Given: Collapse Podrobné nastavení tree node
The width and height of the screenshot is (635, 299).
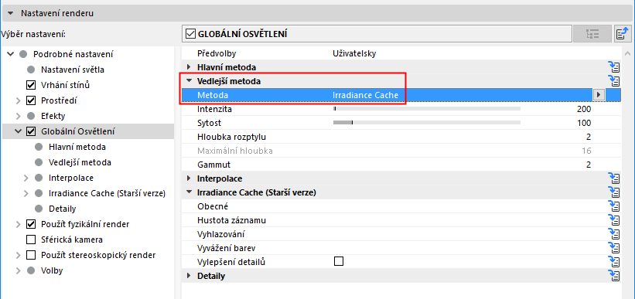Looking at the screenshot, I should click(11, 54).
